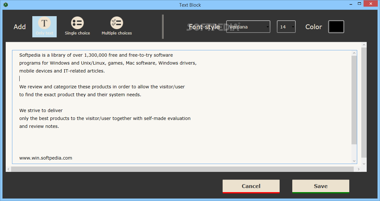Open the font size 14 dropdown

tap(286, 27)
